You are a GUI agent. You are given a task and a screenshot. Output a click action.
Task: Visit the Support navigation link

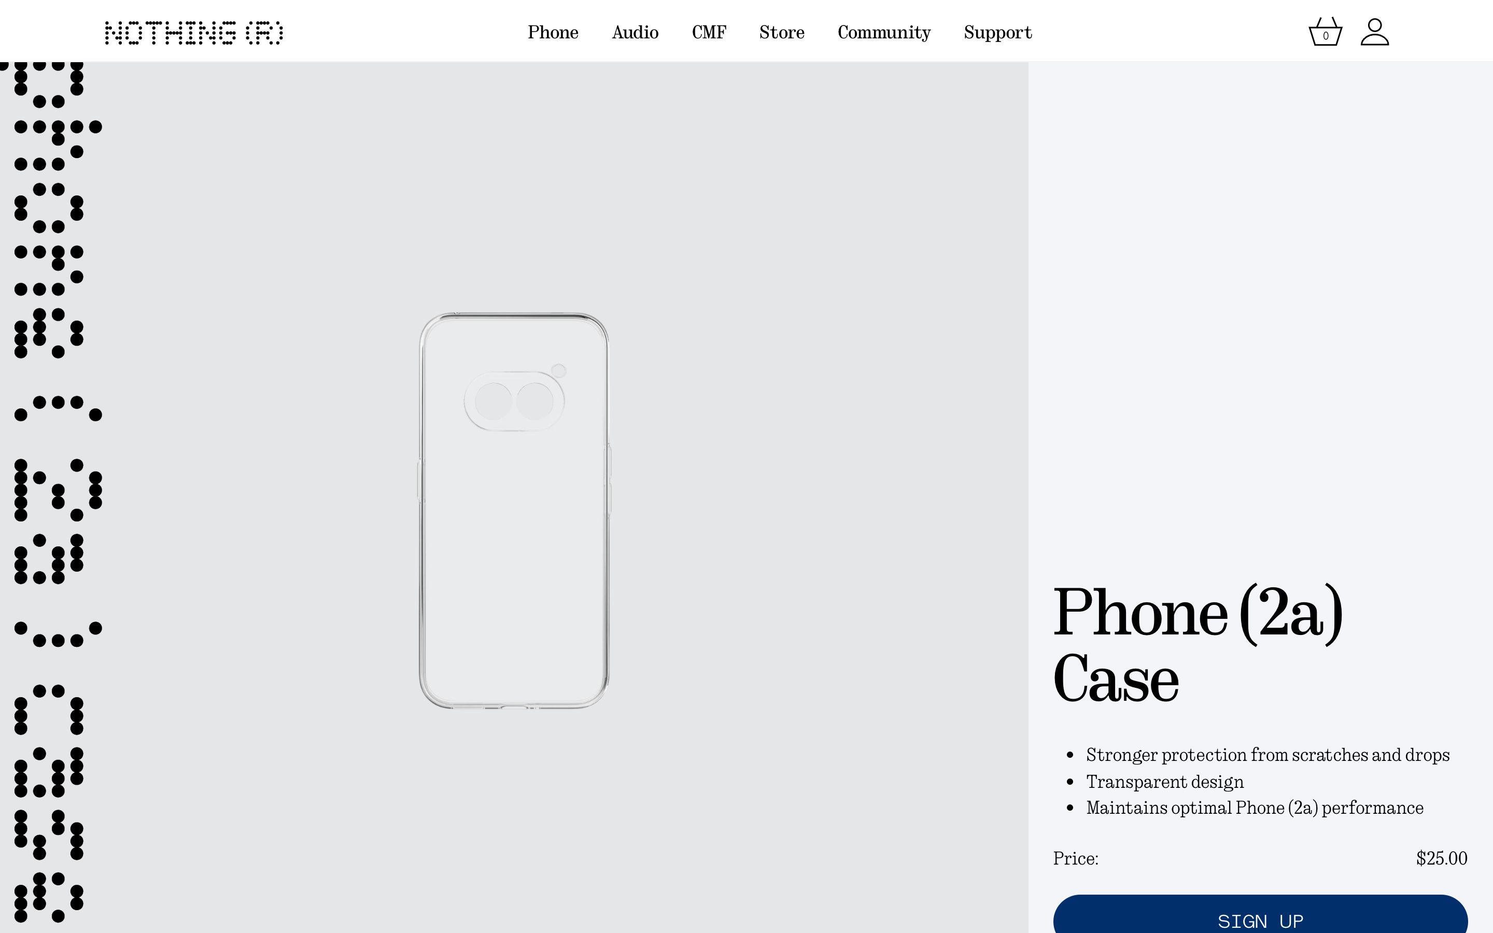[997, 32]
